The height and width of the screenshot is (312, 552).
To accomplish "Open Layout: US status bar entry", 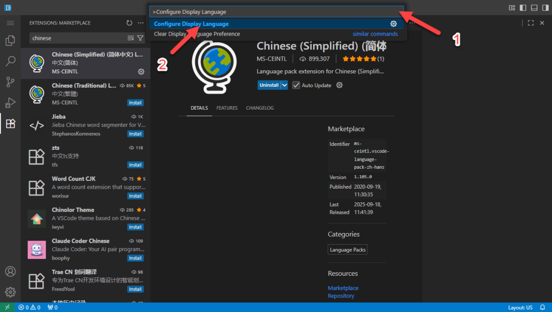I will pyautogui.click(x=520, y=307).
